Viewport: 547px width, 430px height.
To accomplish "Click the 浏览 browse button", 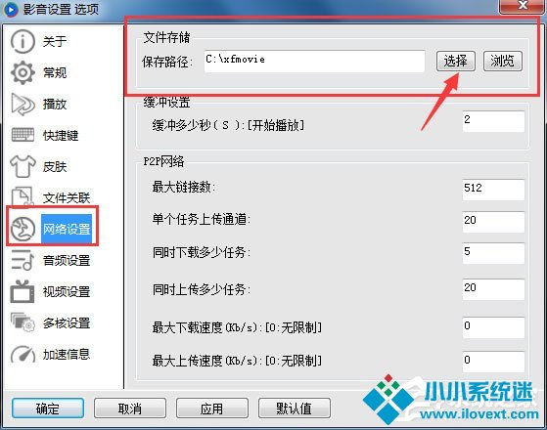I will pos(503,61).
